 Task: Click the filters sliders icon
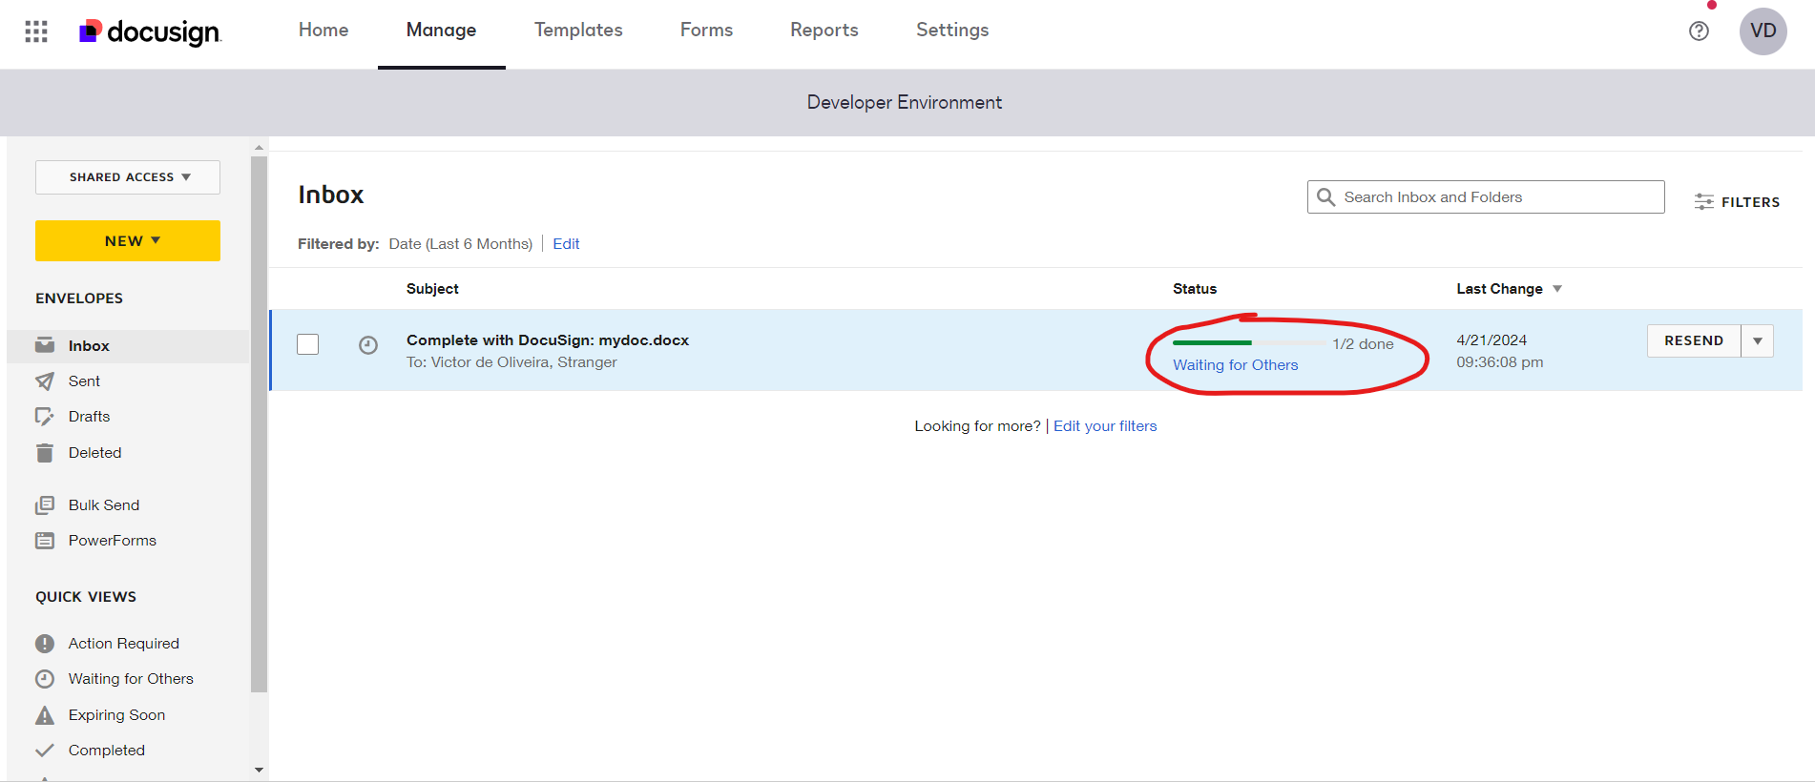(x=1703, y=202)
